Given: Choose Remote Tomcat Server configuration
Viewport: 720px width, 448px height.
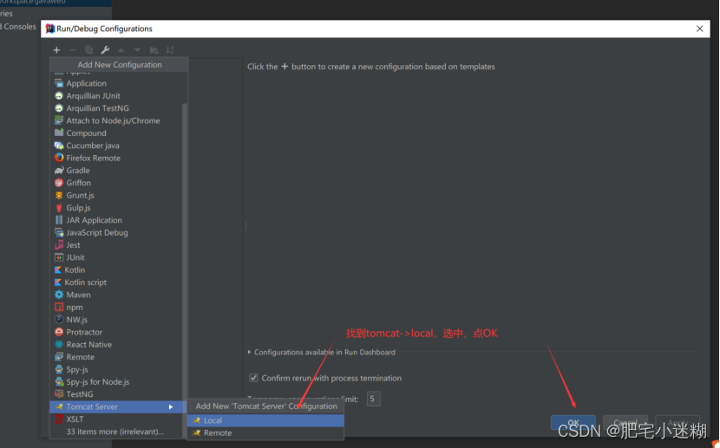Looking at the screenshot, I should click(265, 433).
